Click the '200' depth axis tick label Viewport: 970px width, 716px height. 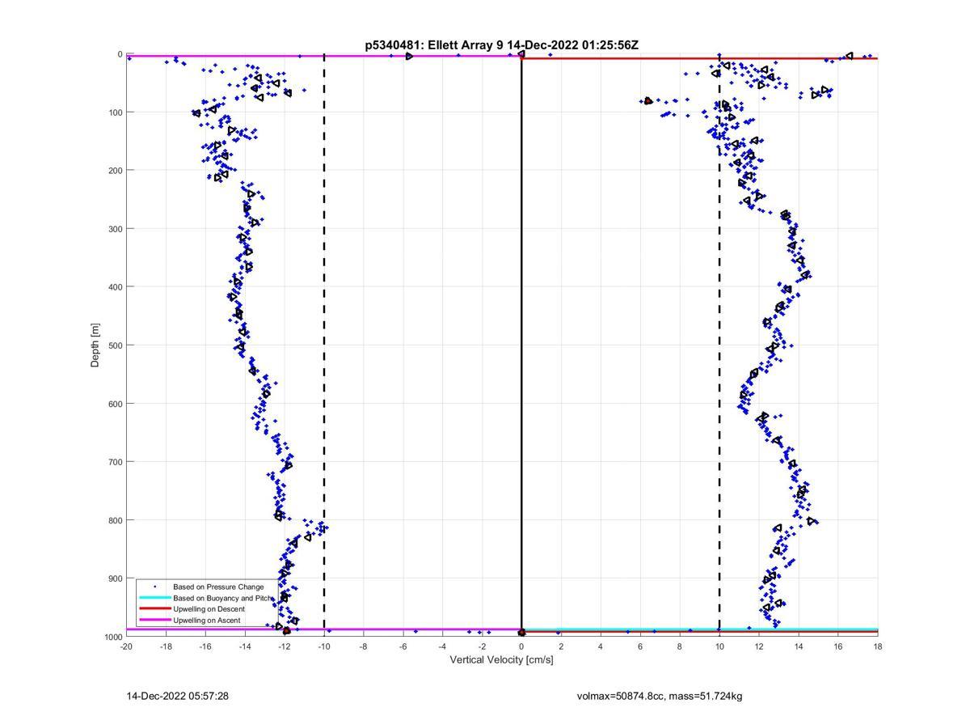[x=116, y=170]
